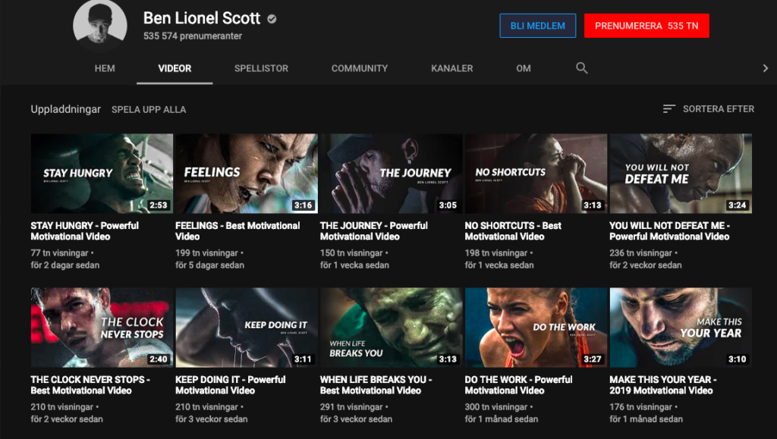Open WHEN LIFE BREAKS YOU thumbnail
Viewport: 777px width, 439px height.
(x=391, y=328)
